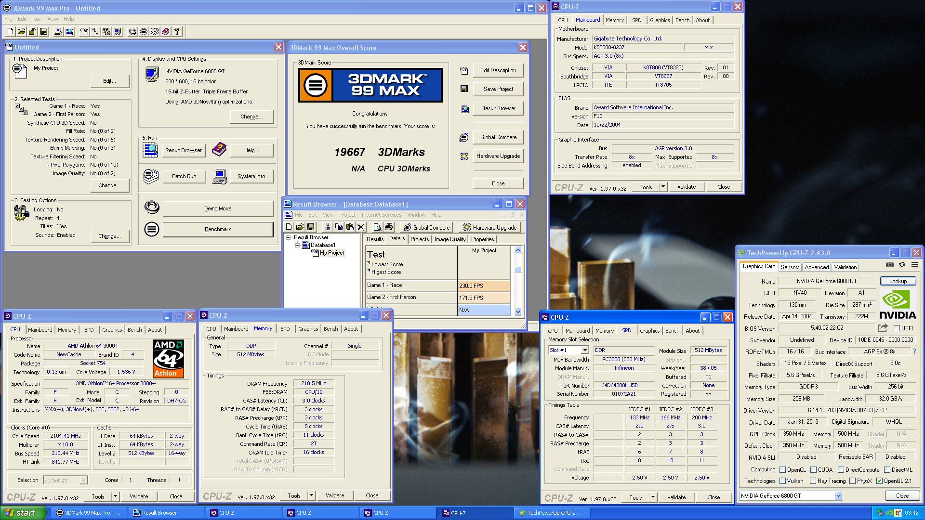Click the Start button on the taskbar
The height and width of the screenshot is (520, 925).
coord(23,513)
